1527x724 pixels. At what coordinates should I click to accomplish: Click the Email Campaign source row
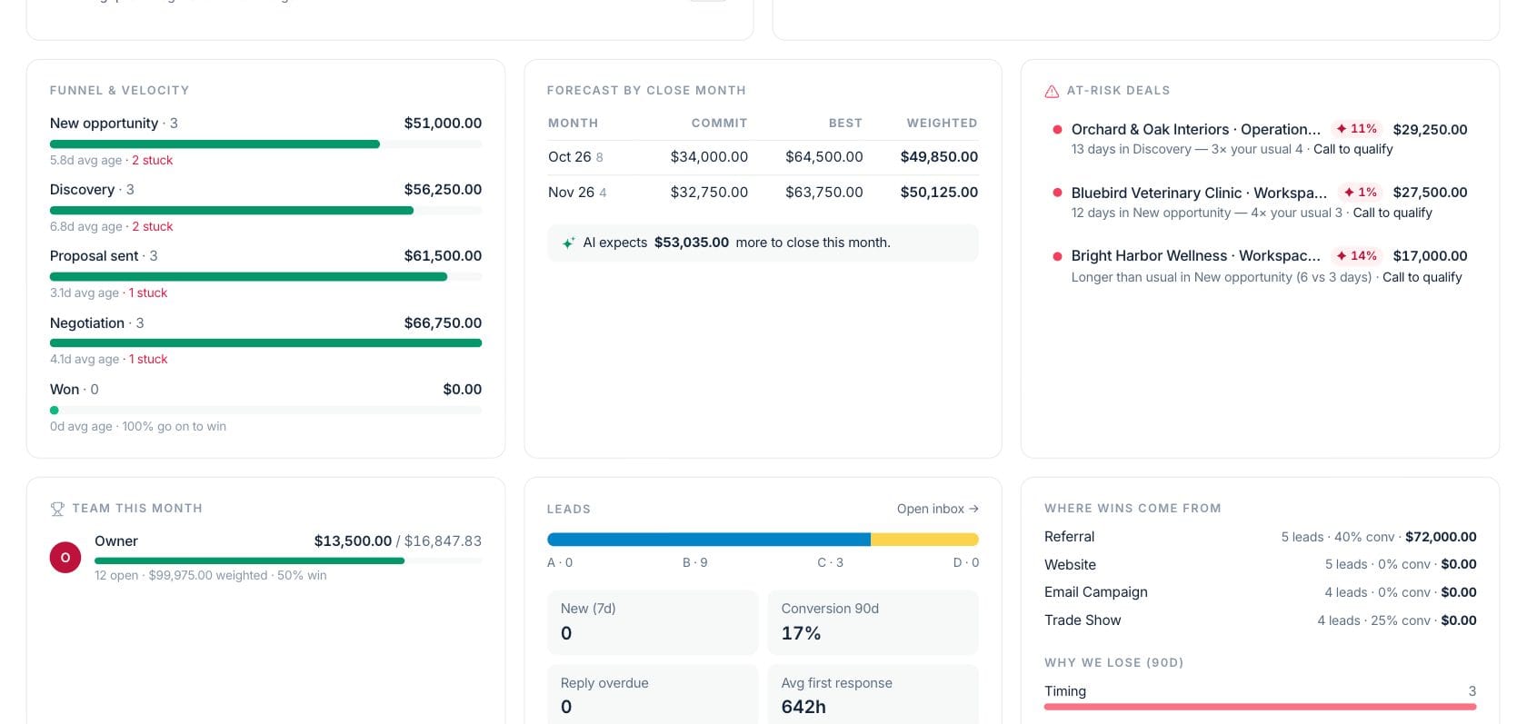(x=1260, y=592)
